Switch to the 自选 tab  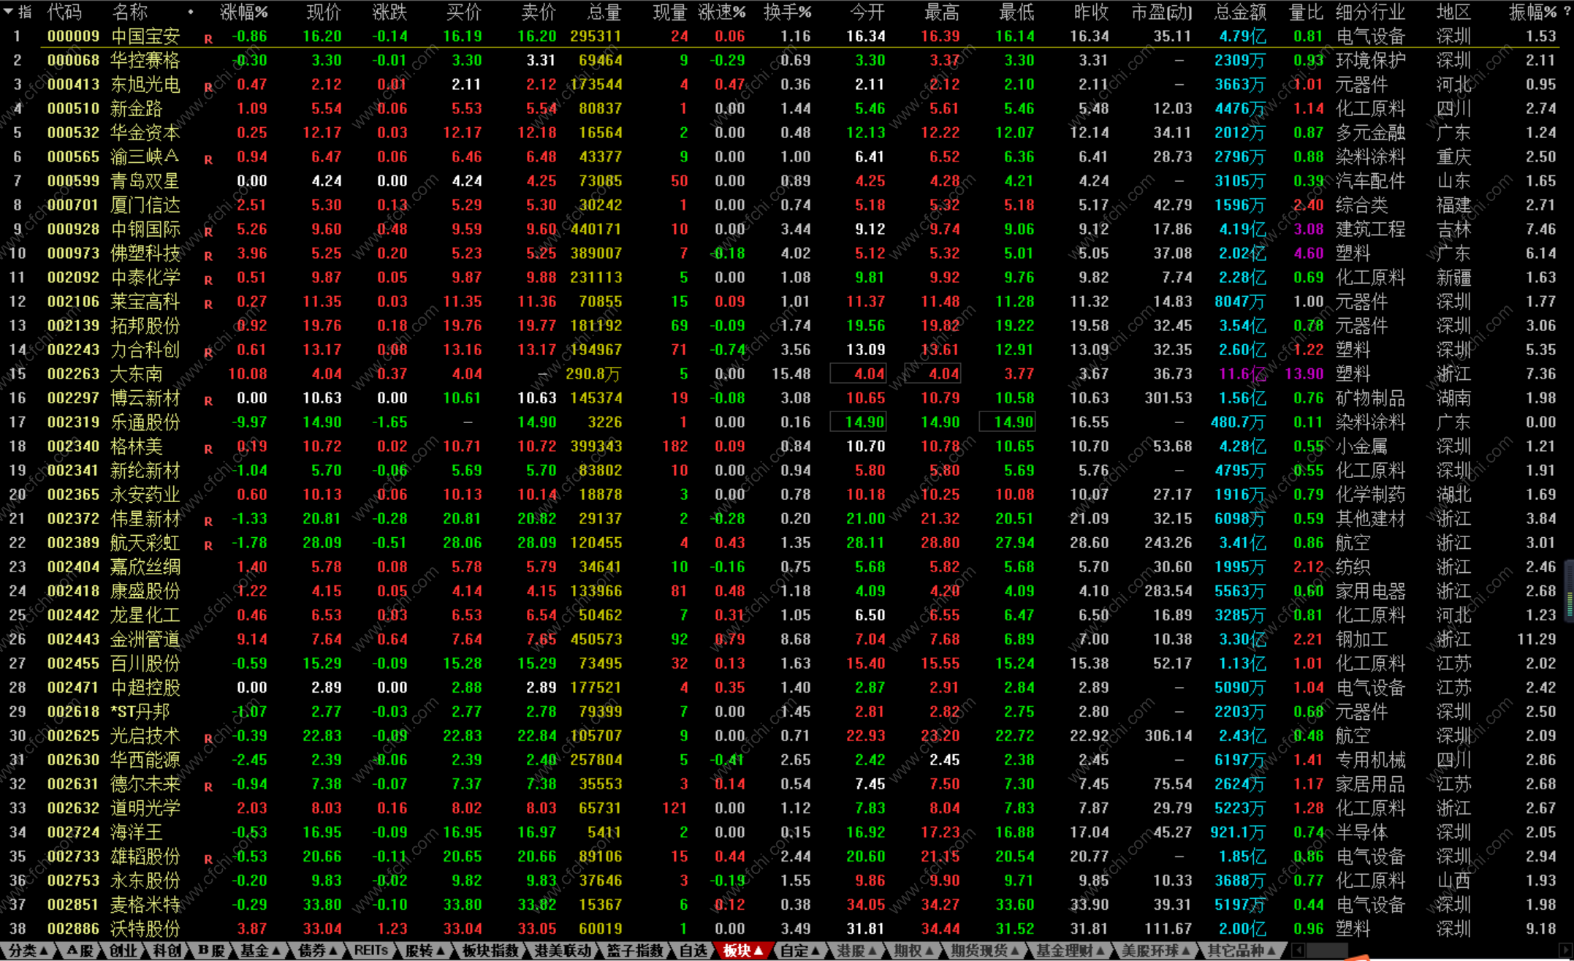pos(693,951)
